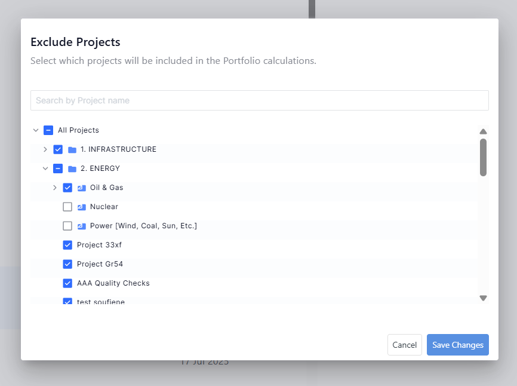Expand the 1. INFRASTRUCTURE folder
This screenshot has width=517, height=386.
pos(45,149)
